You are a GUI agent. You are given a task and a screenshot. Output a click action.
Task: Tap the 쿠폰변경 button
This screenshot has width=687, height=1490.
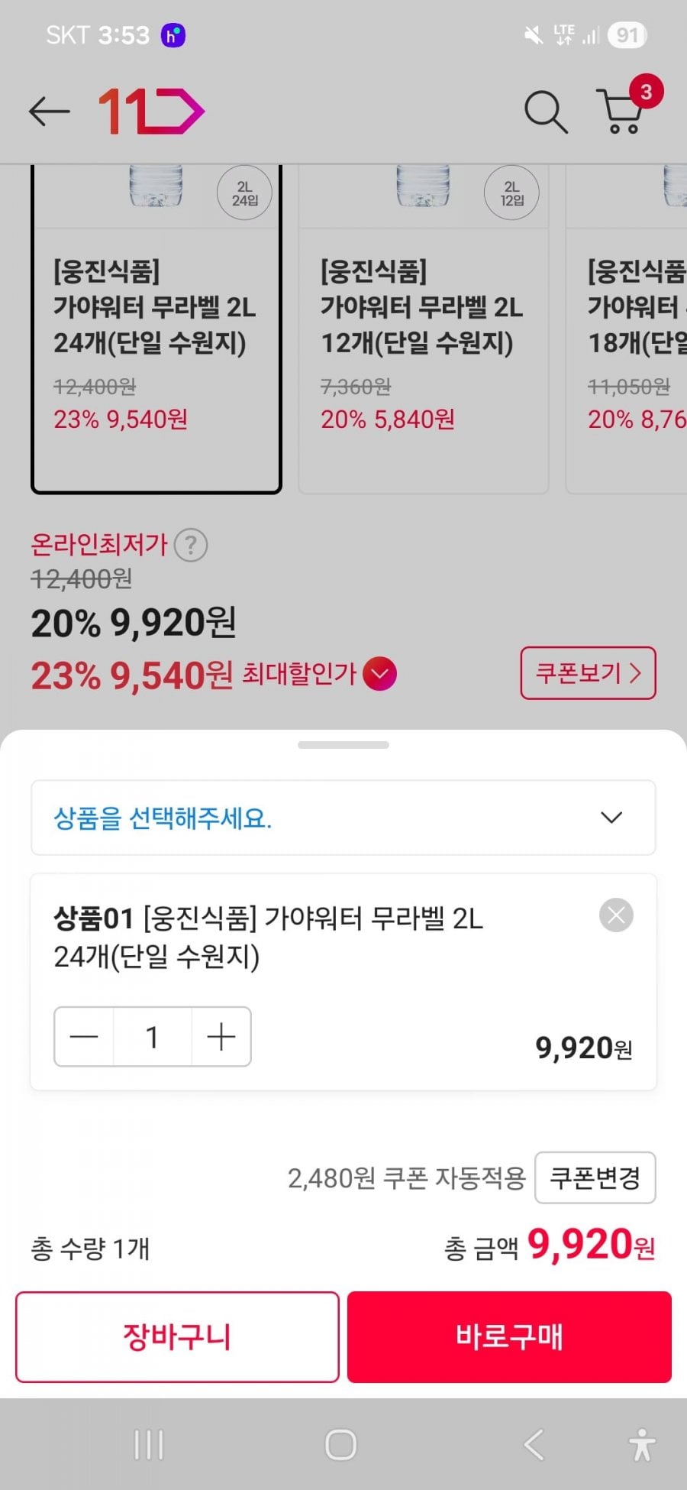(x=595, y=1177)
